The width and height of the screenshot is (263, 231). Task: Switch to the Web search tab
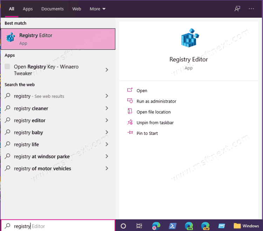[x=77, y=9]
